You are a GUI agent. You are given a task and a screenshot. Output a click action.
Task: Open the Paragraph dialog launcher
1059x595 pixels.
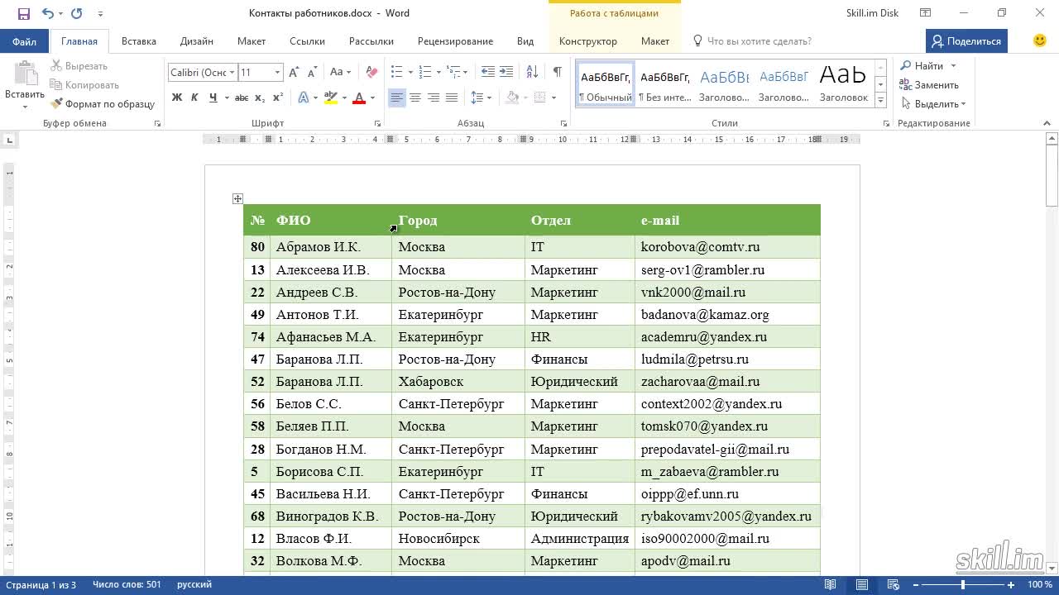tap(563, 123)
